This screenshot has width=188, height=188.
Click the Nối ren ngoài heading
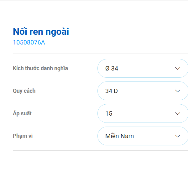(x=41, y=32)
